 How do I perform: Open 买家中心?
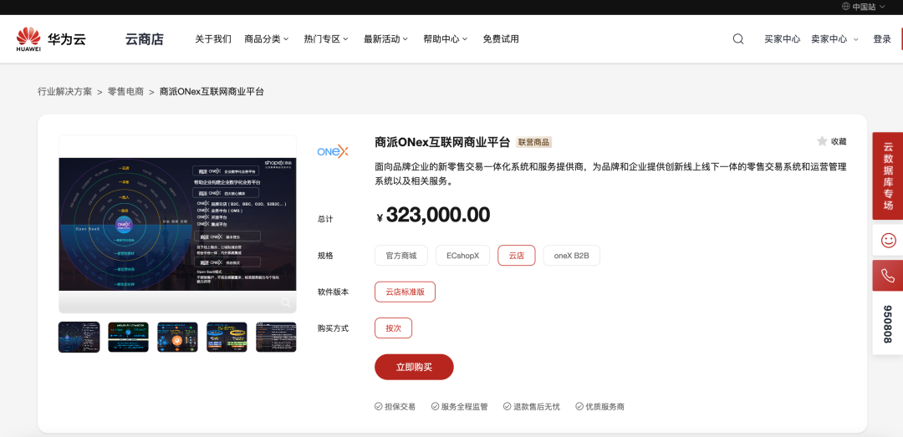[782, 39]
